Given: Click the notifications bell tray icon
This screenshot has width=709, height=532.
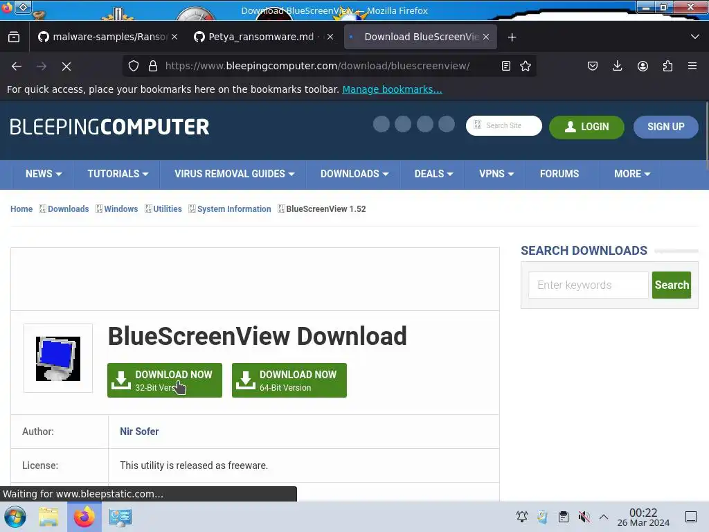Looking at the screenshot, I should point(522,517).
